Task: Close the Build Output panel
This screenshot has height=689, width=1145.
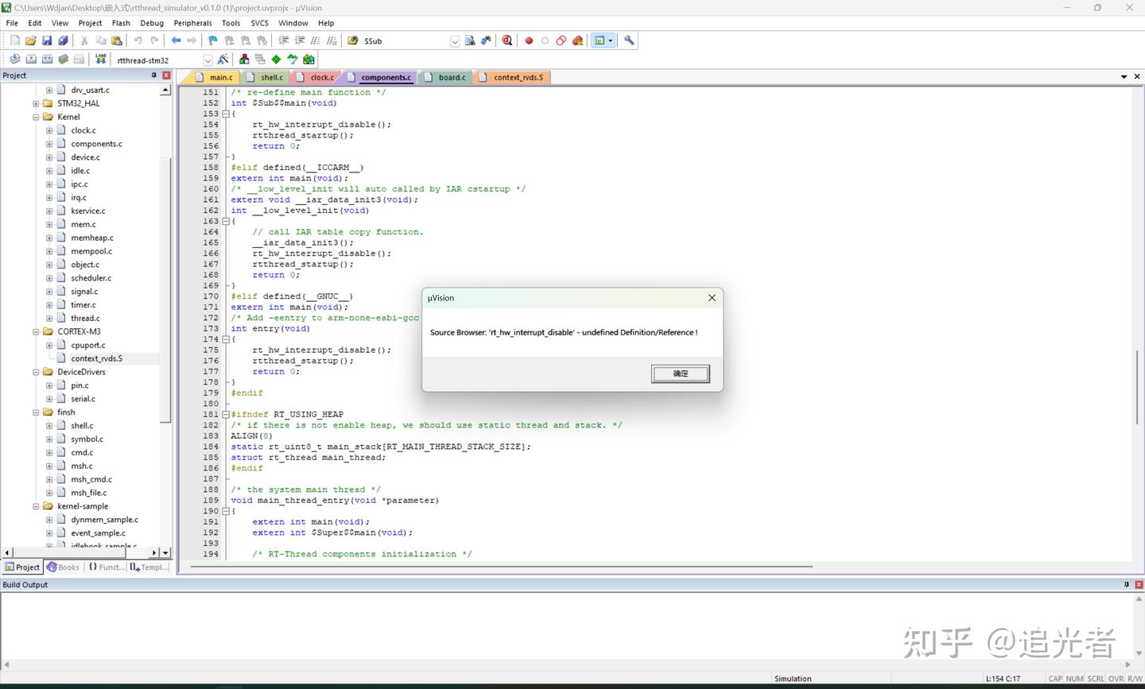Action: [1138, 585]
